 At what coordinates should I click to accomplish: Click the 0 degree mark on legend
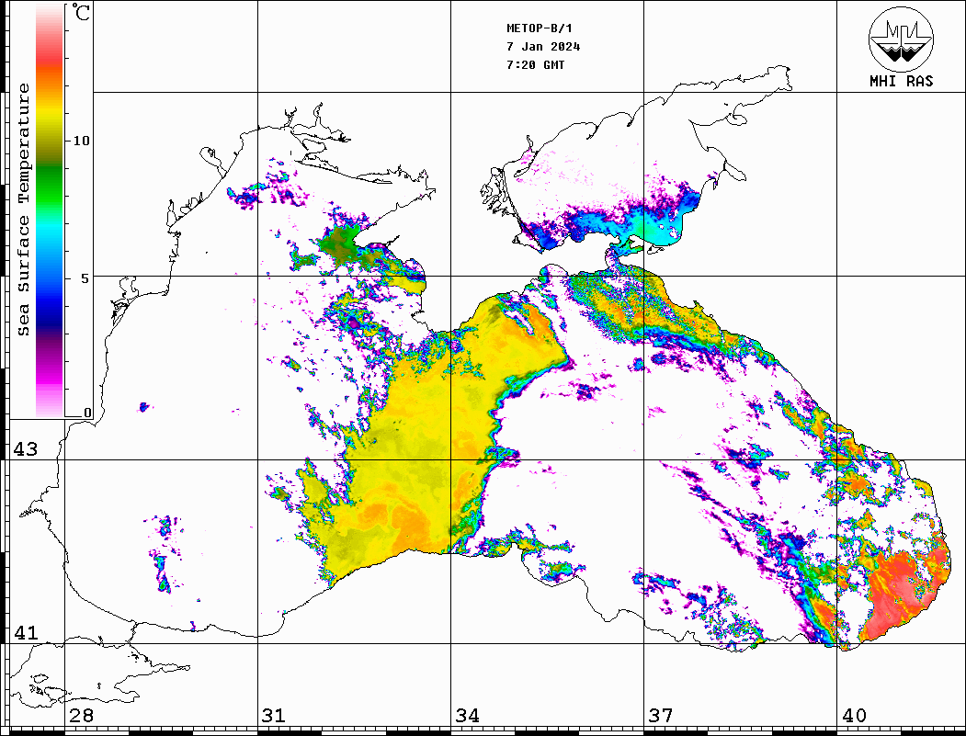pyautogui.click(x=87, y=413)
